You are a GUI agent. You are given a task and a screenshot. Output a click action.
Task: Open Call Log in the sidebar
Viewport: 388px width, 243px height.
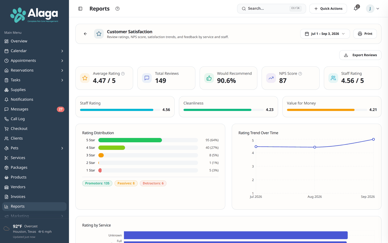click(34, 119)
